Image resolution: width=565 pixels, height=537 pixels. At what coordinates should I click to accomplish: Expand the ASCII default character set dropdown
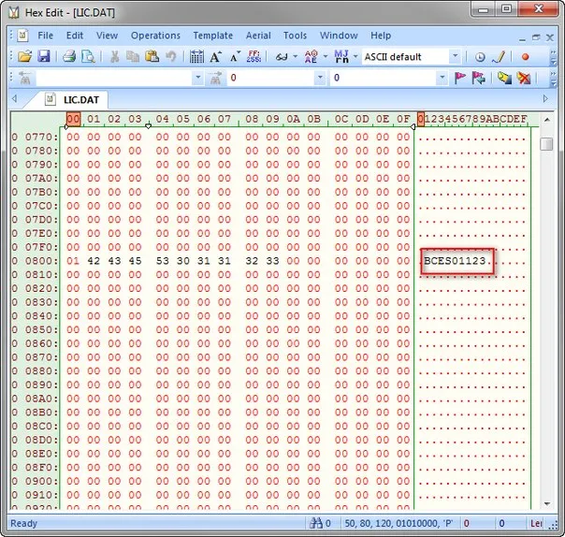click(456, 56)
